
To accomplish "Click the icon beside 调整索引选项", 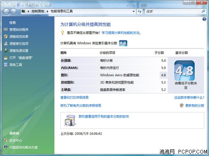I will (6, 43).
